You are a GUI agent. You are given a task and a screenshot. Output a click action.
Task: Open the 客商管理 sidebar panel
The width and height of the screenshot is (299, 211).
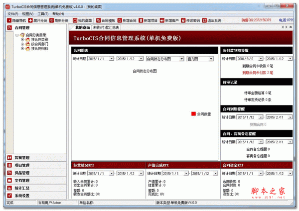36,158
